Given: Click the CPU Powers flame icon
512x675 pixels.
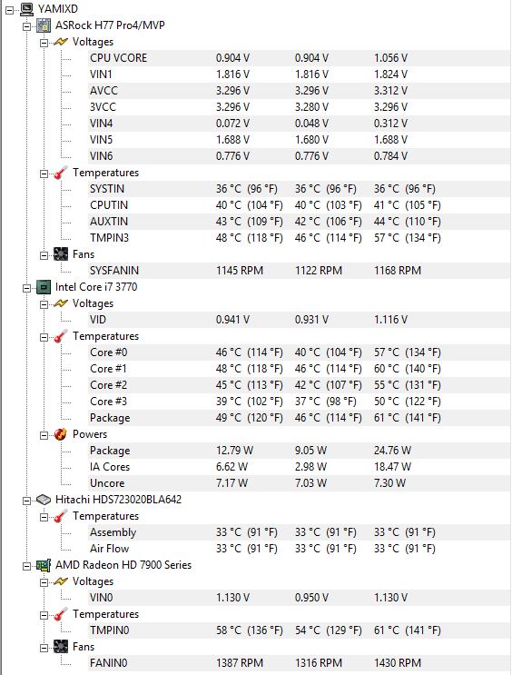Looking at the screenshot, I should pyautogui.click(x=61, y=434).
